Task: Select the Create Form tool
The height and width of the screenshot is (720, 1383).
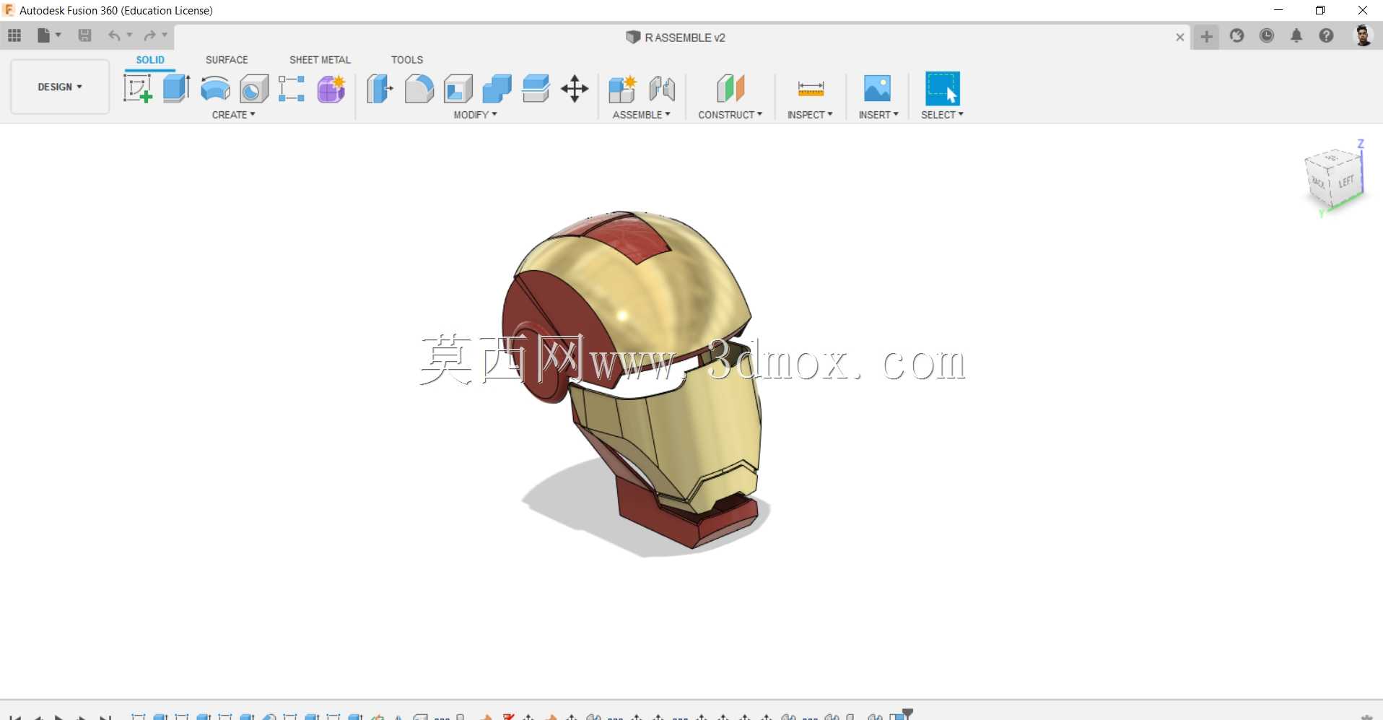Action: click(x=331, y=89)
